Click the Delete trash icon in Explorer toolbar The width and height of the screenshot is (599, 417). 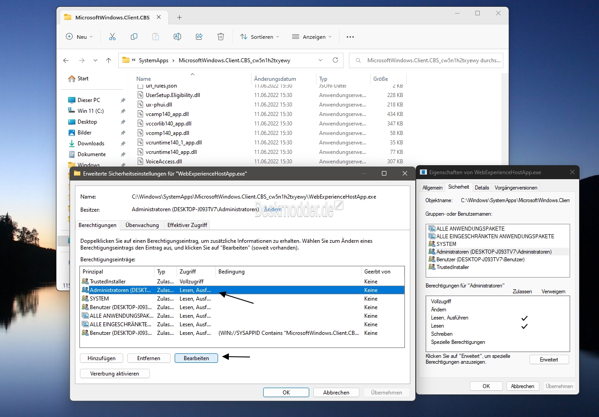pyautogui.click(x=221, y=37)
